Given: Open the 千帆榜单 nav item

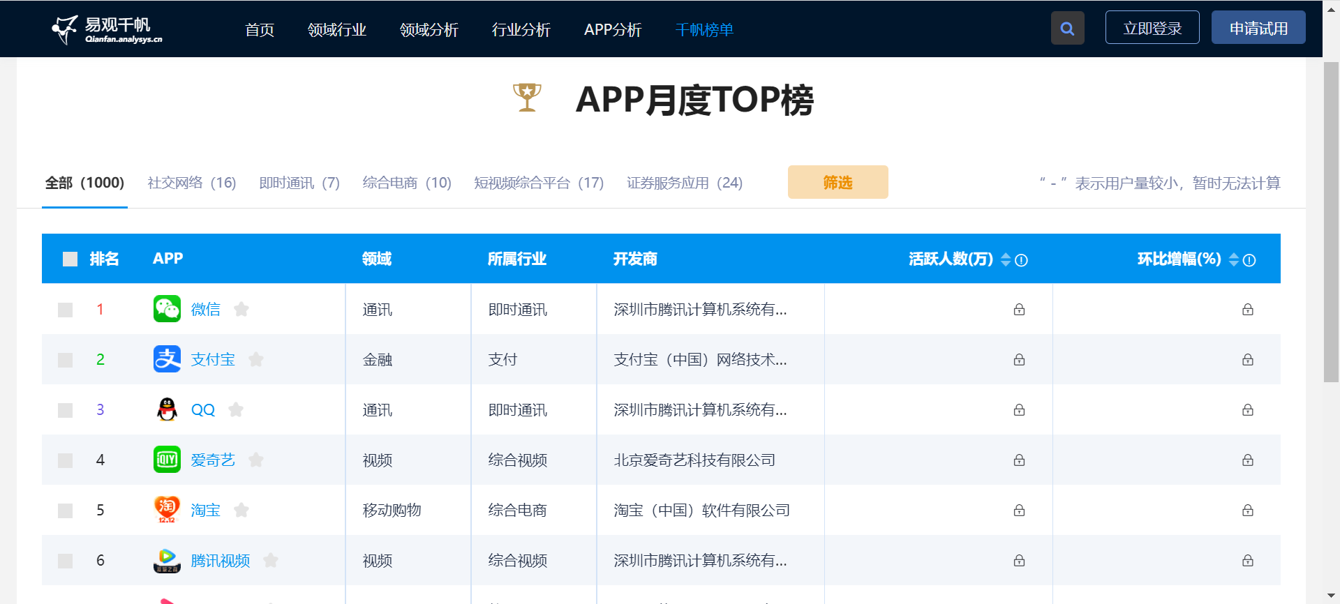Looking at the screenshot, I should [704, 30].
